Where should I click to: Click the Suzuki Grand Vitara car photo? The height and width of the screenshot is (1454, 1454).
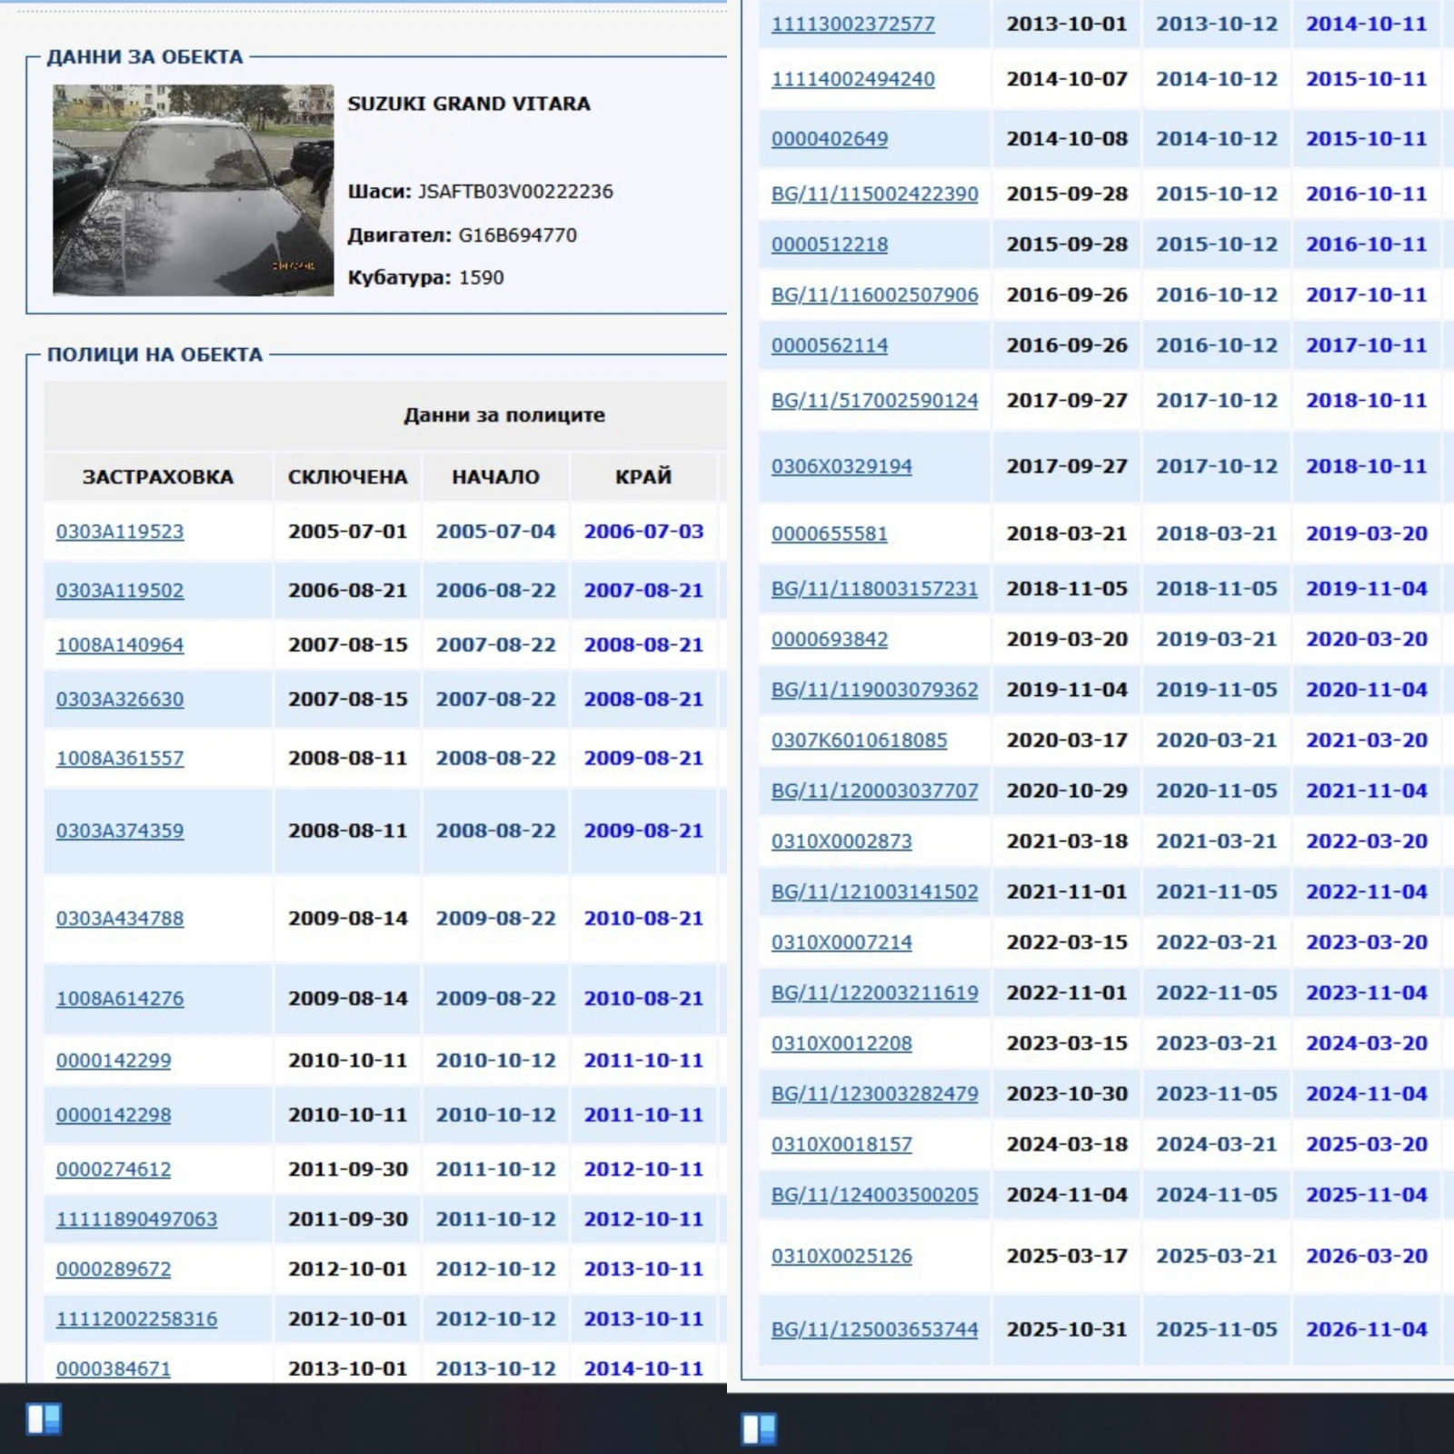(193, 190)
